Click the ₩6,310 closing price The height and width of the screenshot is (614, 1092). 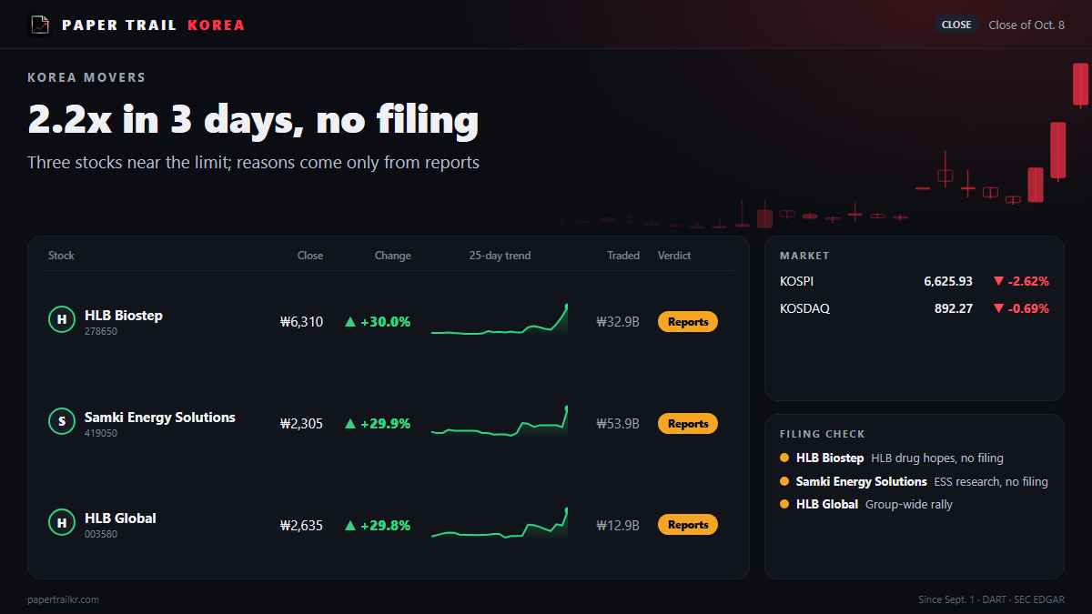[x=301, y=321]
